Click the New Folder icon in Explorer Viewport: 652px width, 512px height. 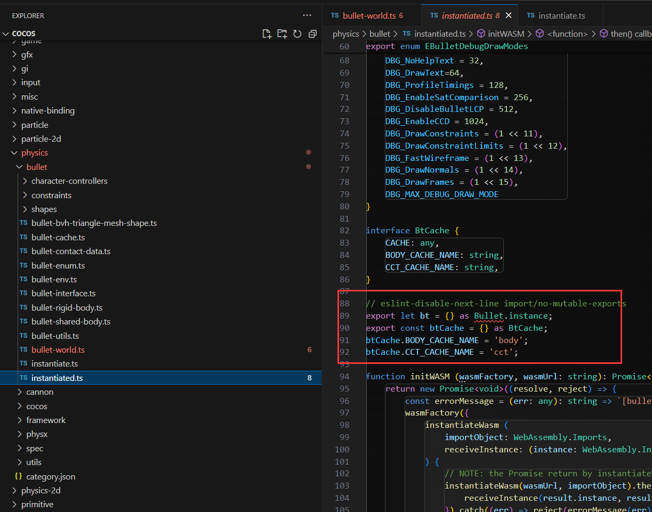[x=282, y=34]
